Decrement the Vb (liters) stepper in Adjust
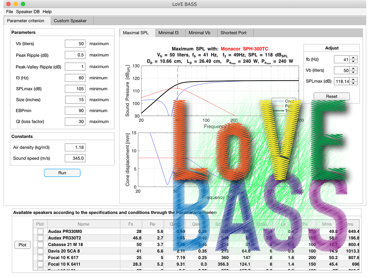Screen dimensions: 370x278 pyautogui.click(x=354, y=72)
